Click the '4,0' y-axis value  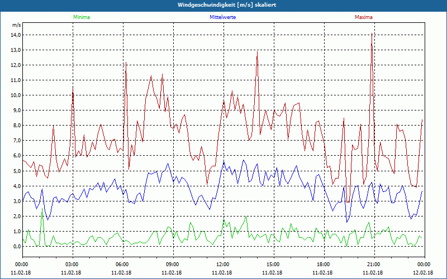point(17,186)
